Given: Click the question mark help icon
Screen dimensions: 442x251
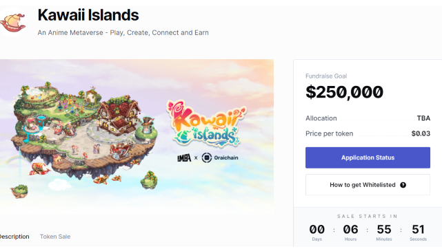Looking at the screenshot, I should click(x=403, y=185).
